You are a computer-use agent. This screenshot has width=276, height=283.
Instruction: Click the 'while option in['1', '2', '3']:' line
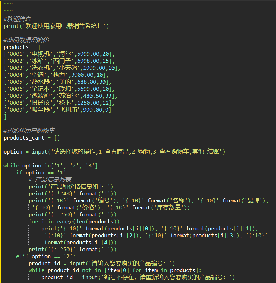pos(52,166)
